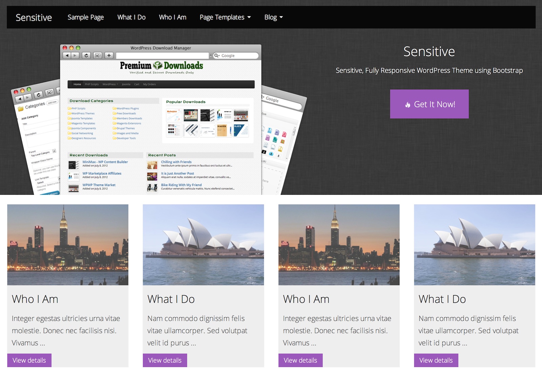Click the flame icon on Get It Now
Screen dimensions: 542x373
[408, 105]
